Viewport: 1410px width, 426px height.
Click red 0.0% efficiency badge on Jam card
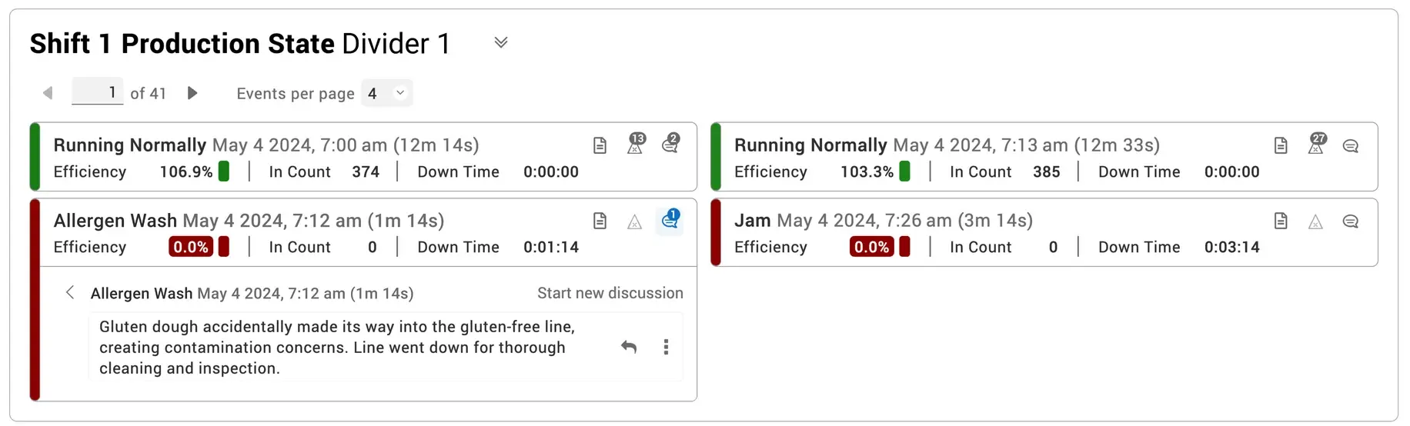[872, 247]
